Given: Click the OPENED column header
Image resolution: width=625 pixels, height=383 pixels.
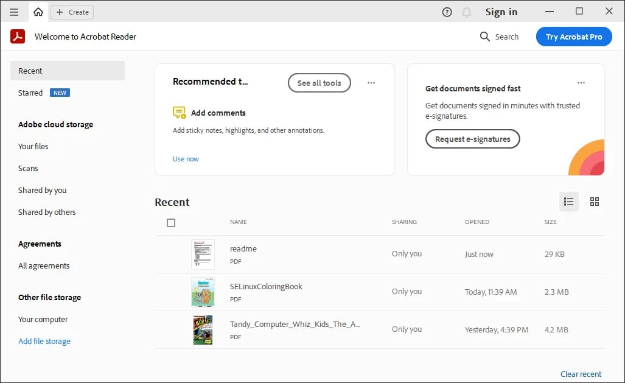Looking at the screenshot, I should (477, 222).
